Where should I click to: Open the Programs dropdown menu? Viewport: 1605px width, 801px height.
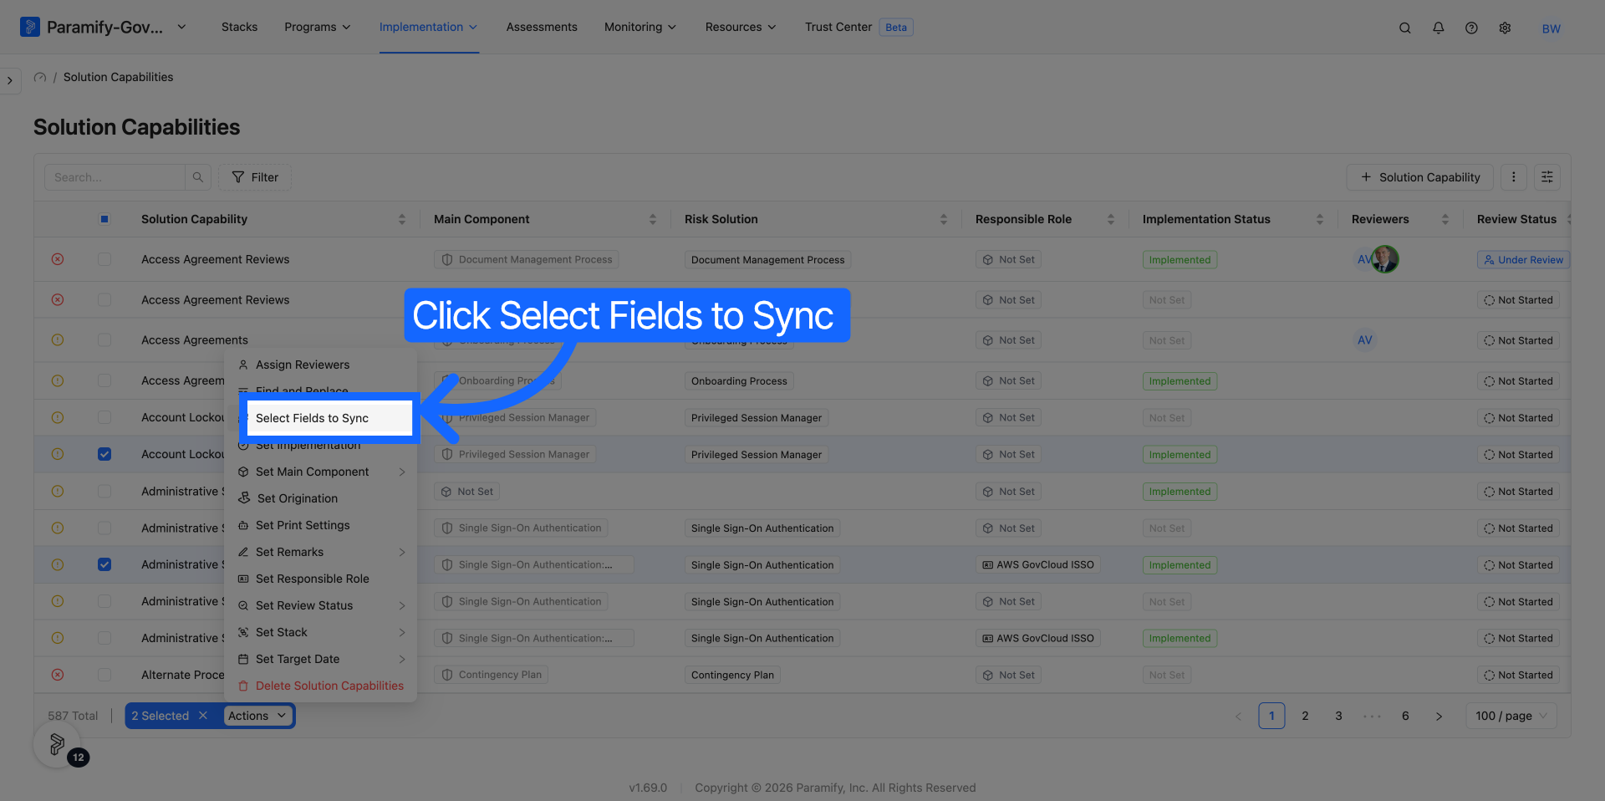(318, 27)
